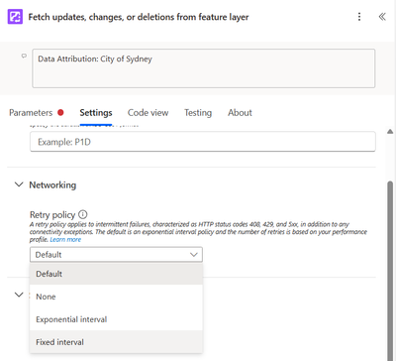This screenshot has width=396, height=361.
Task: Collapse the panel with double chevron icon
Action: point(382,17)
